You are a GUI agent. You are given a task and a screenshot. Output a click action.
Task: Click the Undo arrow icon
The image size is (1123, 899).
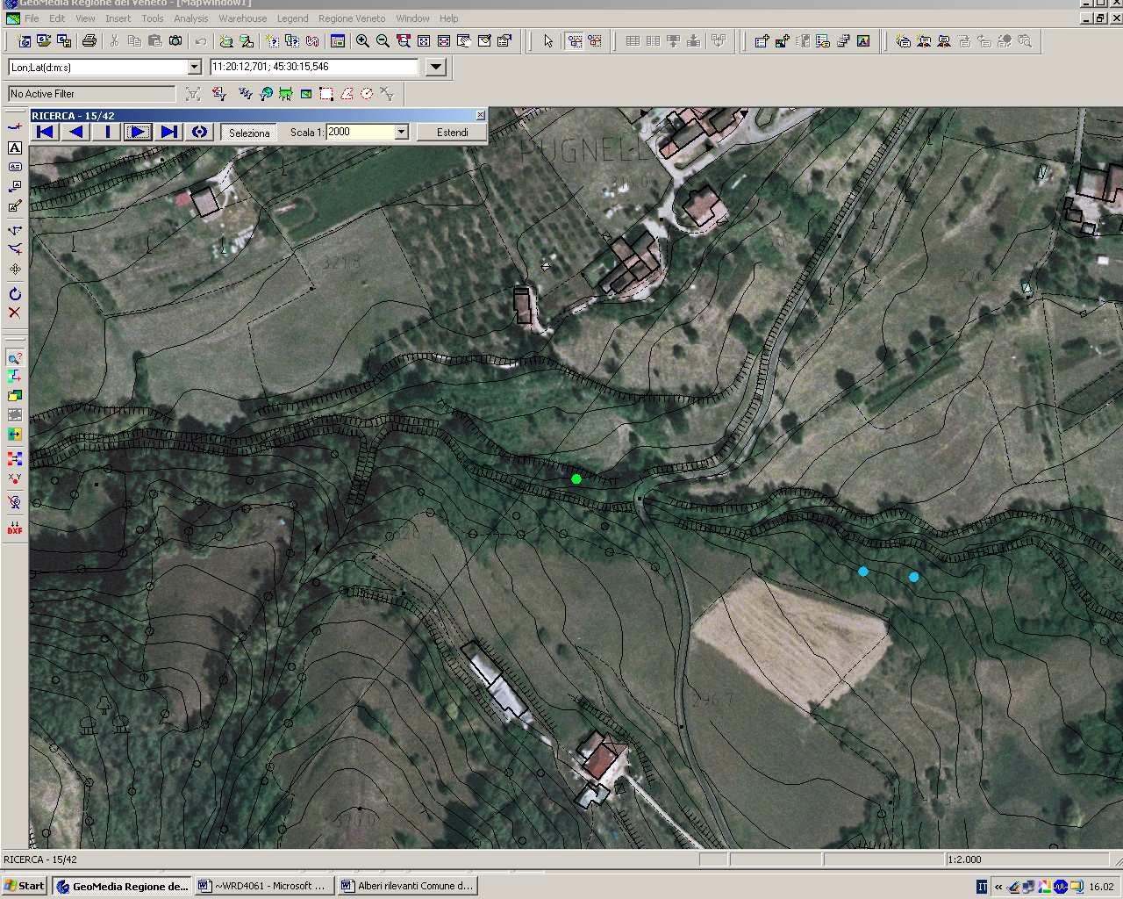[x=201, y=40]
